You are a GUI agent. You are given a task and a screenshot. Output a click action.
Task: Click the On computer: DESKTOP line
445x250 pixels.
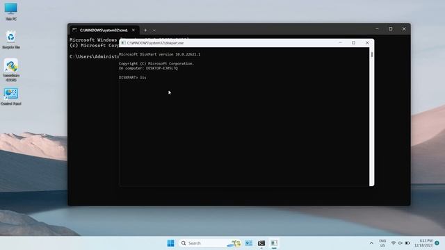click(x=148, y=68)
